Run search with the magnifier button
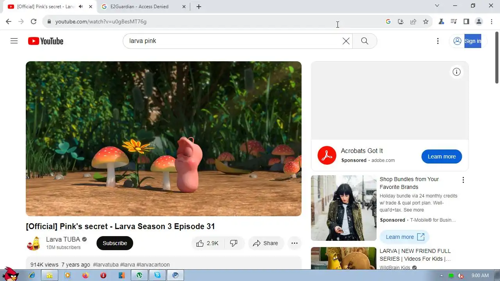Image resolution: width=500 pixels, height=281 pixels. pyautogui.click(x=364, y=41)
